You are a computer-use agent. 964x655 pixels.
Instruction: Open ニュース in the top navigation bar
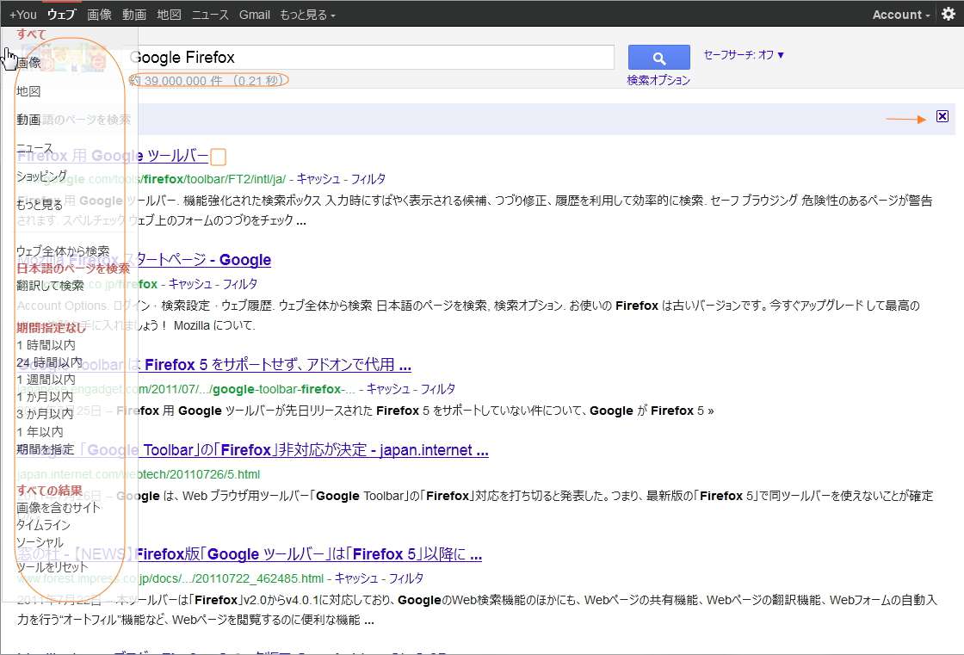(x=210, y=15)
